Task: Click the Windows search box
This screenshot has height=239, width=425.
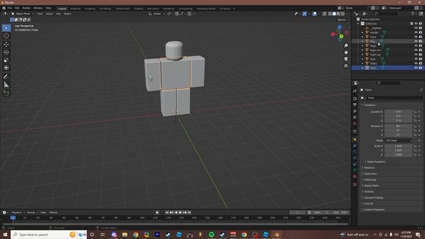Action: click(x=48, y=234)
